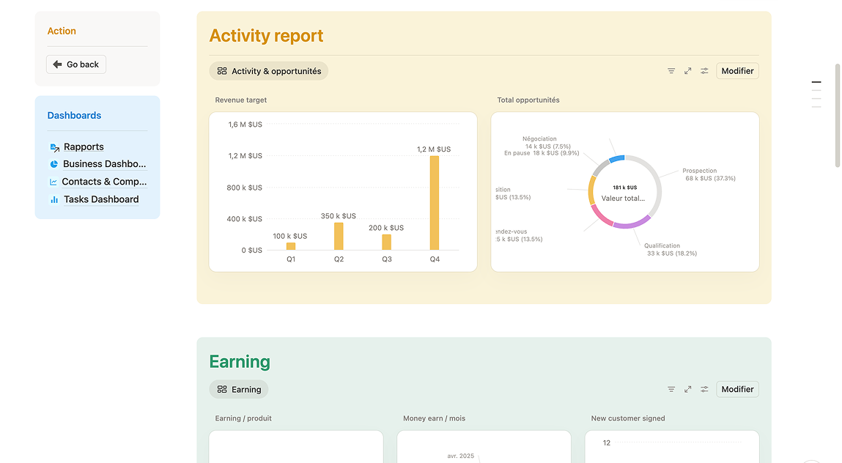
Task: Click the Total opportunités chart title
Action: pos(528,100)
